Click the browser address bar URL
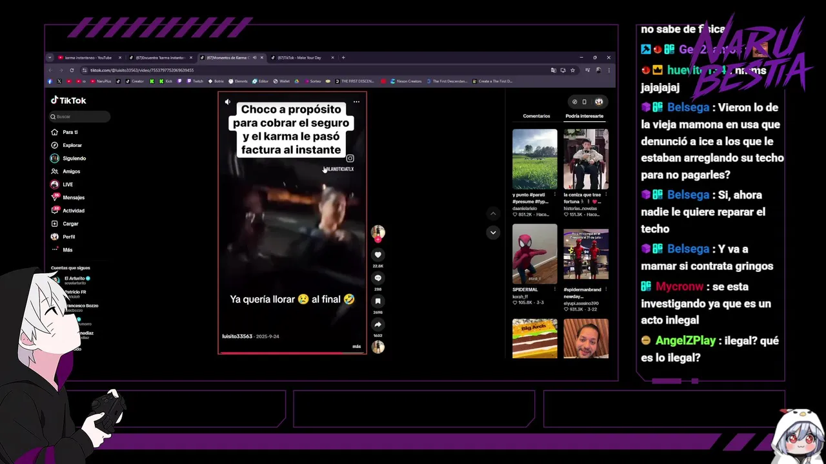 tap(142, 70)
